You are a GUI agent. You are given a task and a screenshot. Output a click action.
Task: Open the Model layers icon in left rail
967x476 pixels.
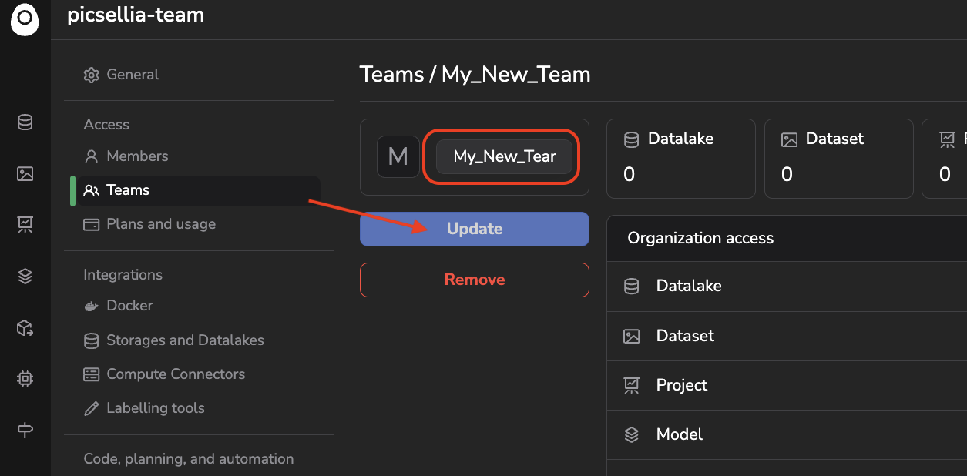pos(25,277)
